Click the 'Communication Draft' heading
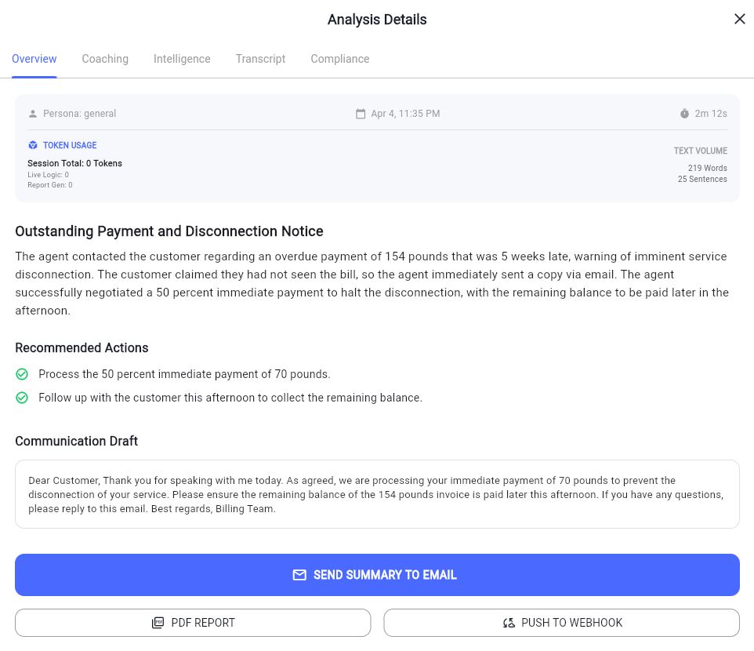754x651 pixels. pyautogui.click(x=77, y=442)
